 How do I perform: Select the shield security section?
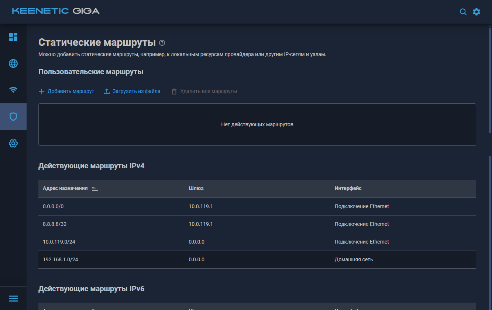pos(13,117)
